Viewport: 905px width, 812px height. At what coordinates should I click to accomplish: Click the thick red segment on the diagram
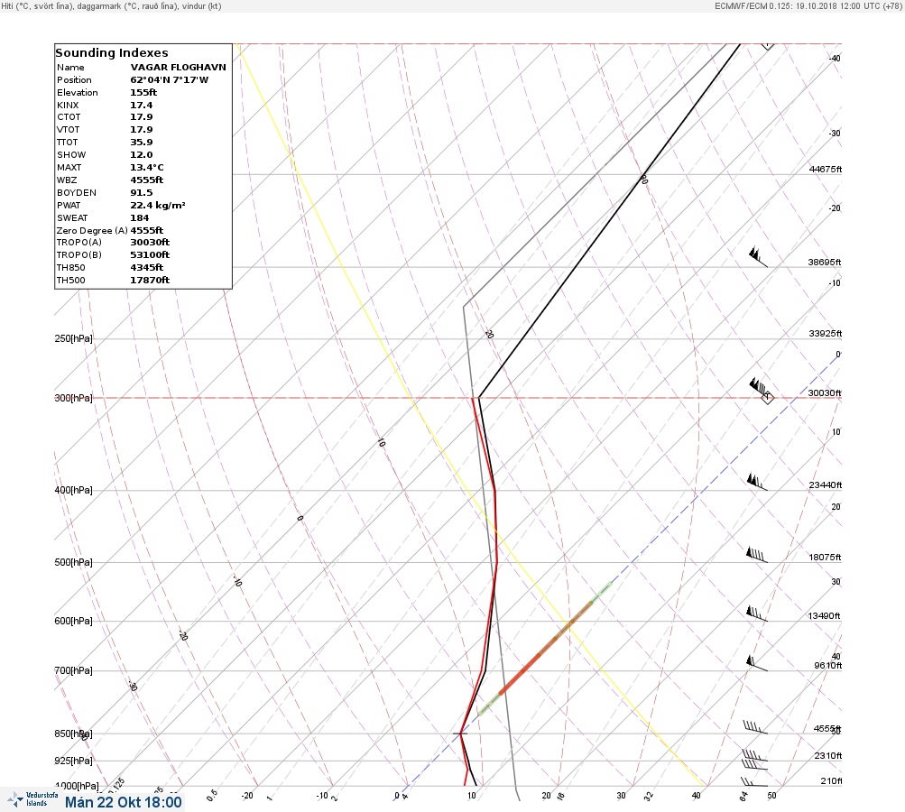(x=545, y=648)
